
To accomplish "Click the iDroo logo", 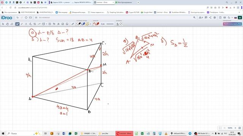I will 6,18.
